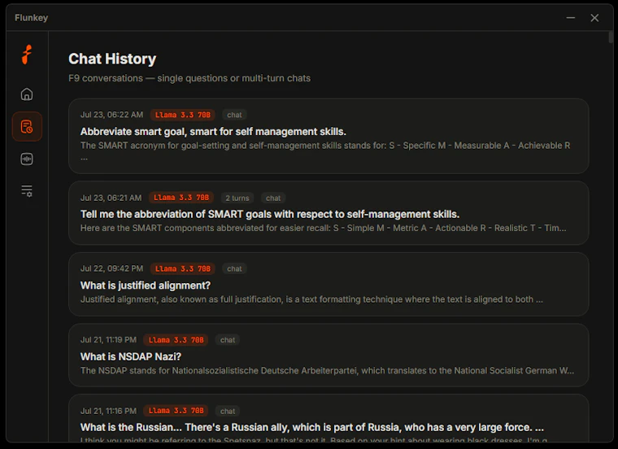This screenshot has width=618, height=449.
Task: Click the chat badge on Jul 21, 11:16 PM entry
Action: (228, 411)
